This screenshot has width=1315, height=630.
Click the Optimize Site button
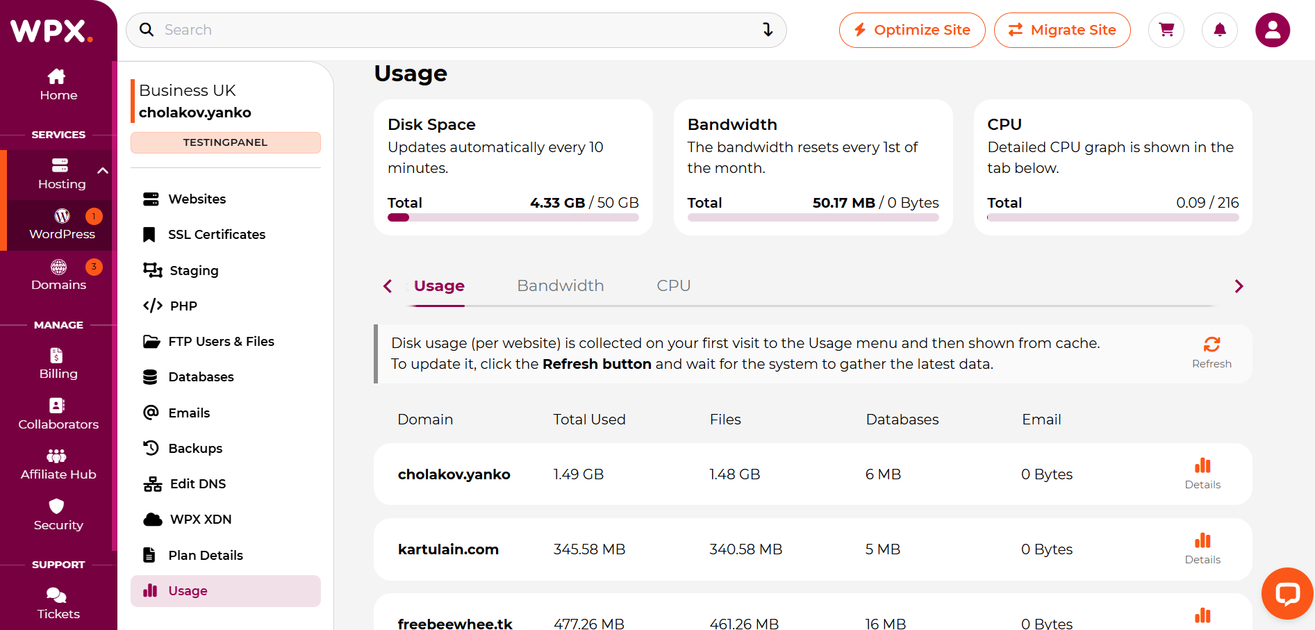(912, 30)
